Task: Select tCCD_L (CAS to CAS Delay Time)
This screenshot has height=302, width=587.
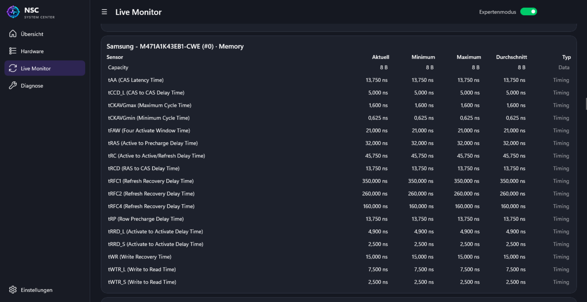Action: 338,93
